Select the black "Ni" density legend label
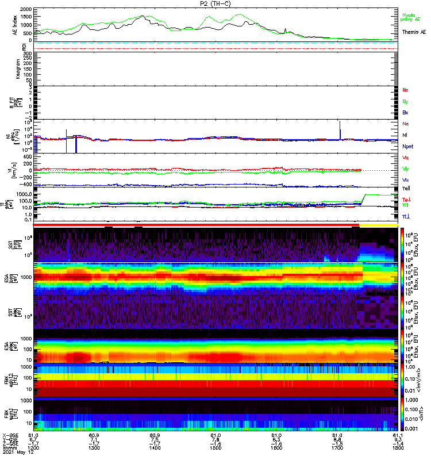Screen dimensions: 431x460 pos(405,135)
